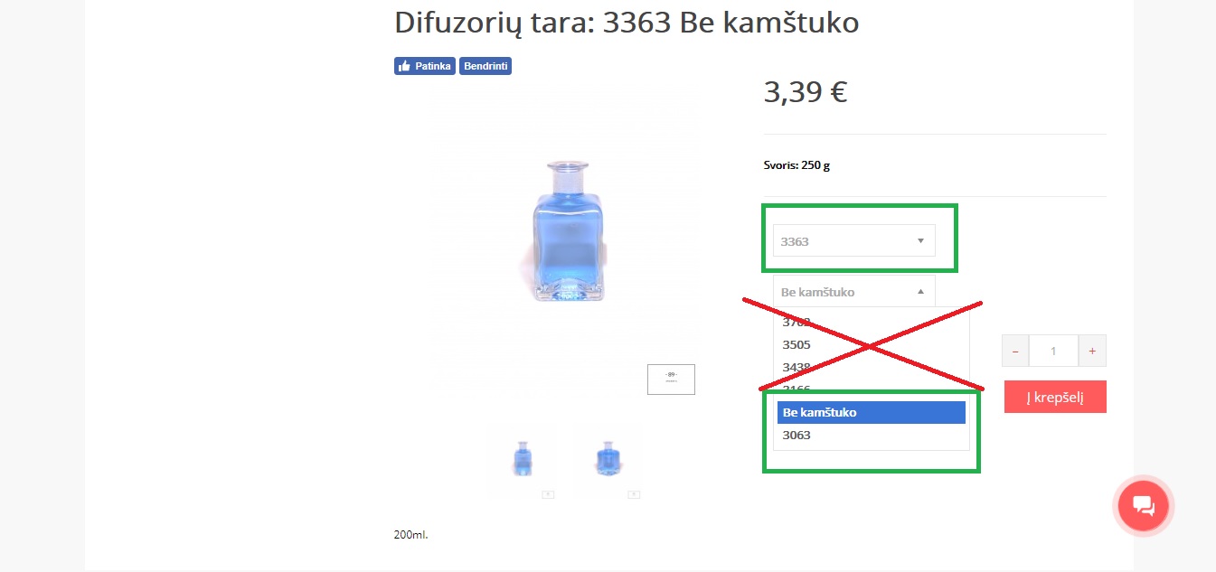1216x572 pixels.
Task: Collapse the Be kamštuko dropdown box
Action: (853, 291)
